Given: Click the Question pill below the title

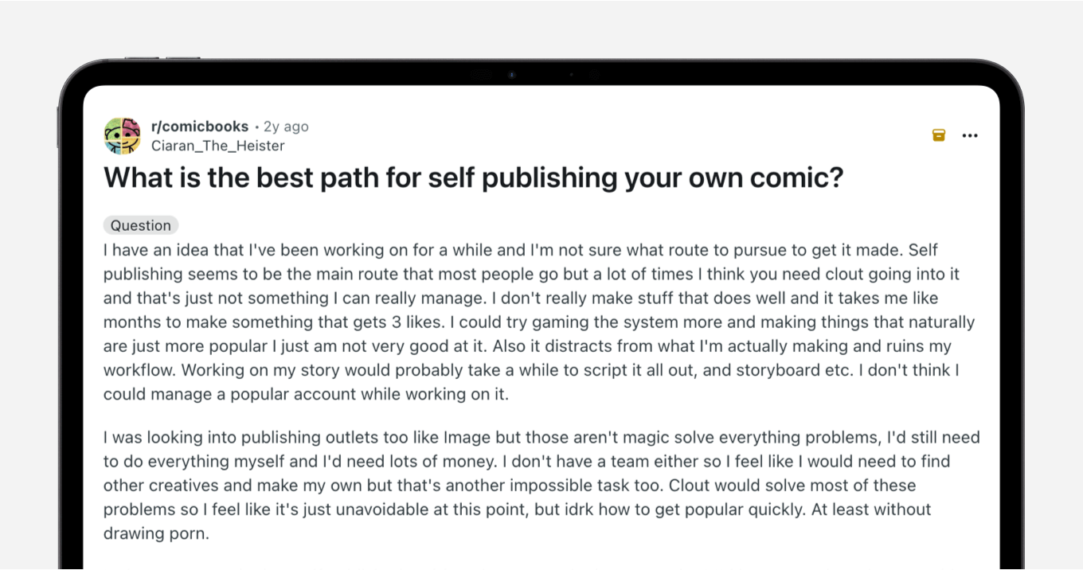Looking at the screenshot, I should 140,225.
